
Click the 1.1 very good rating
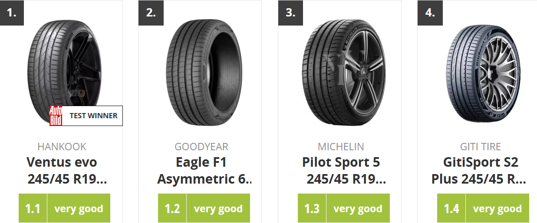64,208
